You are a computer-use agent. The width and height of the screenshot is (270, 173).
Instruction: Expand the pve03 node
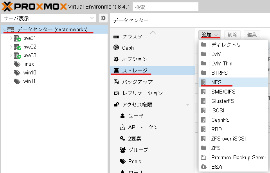[11, 55]
